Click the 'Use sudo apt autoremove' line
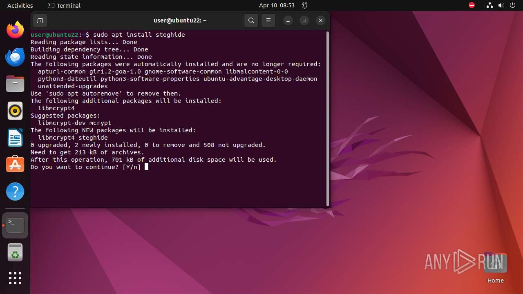The image size is (523, 294). tap(106, 94)
